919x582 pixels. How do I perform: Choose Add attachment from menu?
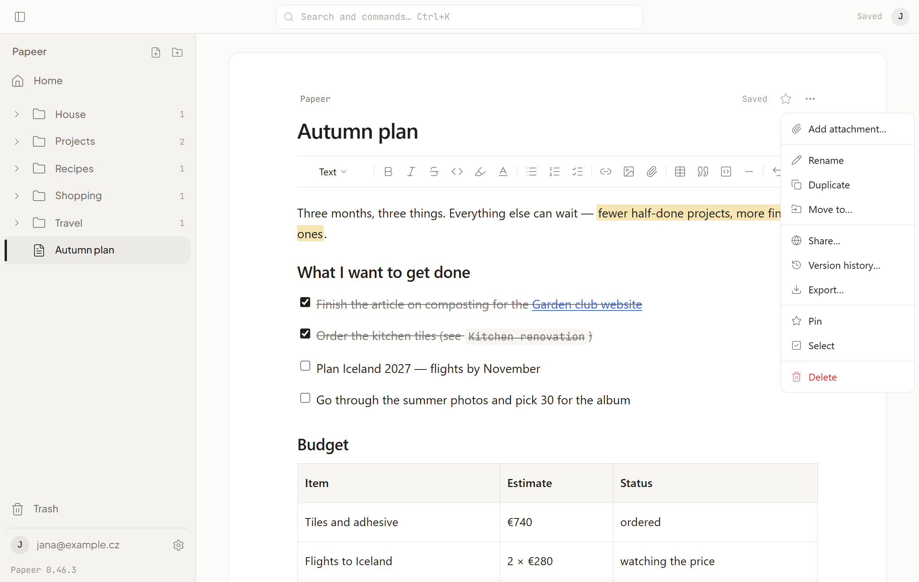coord(848,129)
